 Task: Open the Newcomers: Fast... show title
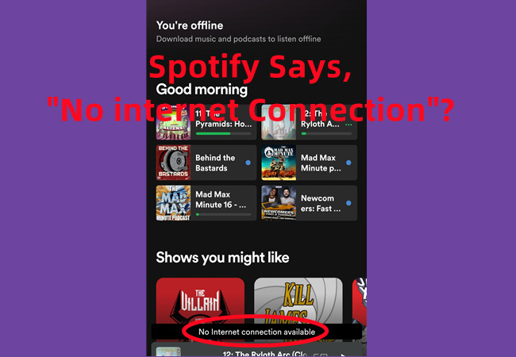click(321, 203)
